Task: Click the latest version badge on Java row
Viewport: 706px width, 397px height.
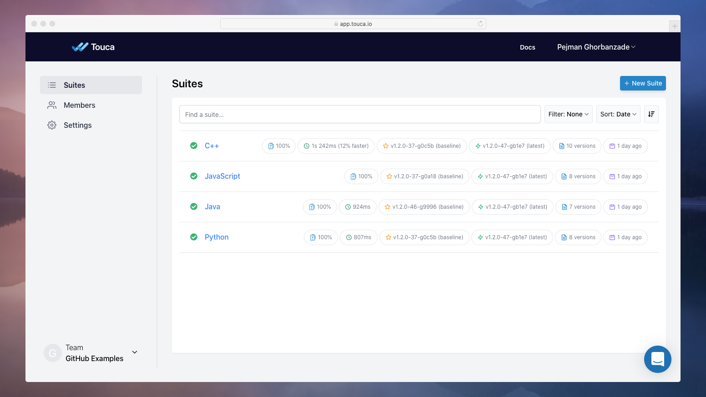Action: pos(513,207)
